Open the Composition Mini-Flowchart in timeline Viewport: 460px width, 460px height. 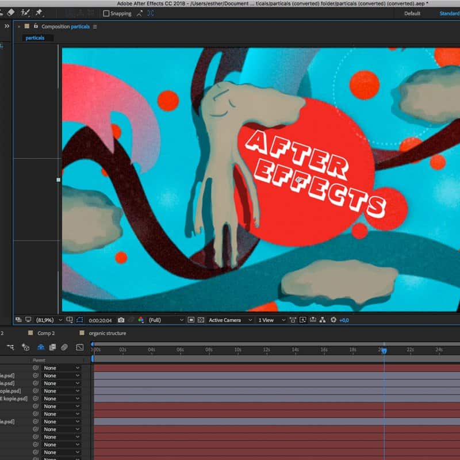[x=10, y=347]
